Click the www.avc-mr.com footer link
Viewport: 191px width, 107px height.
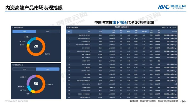pos(17,101)
